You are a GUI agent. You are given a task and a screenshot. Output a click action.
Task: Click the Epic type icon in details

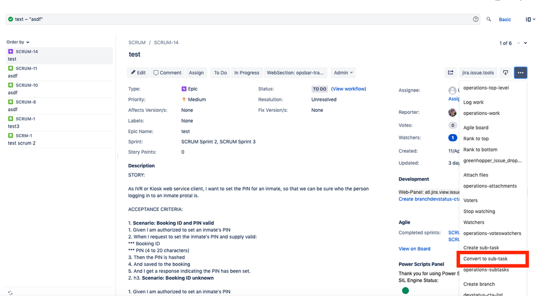[x=184, y=89]
